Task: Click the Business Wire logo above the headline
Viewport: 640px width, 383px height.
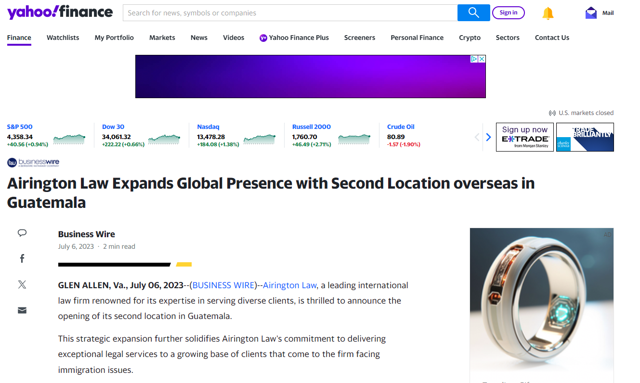Action: (33, 163)
